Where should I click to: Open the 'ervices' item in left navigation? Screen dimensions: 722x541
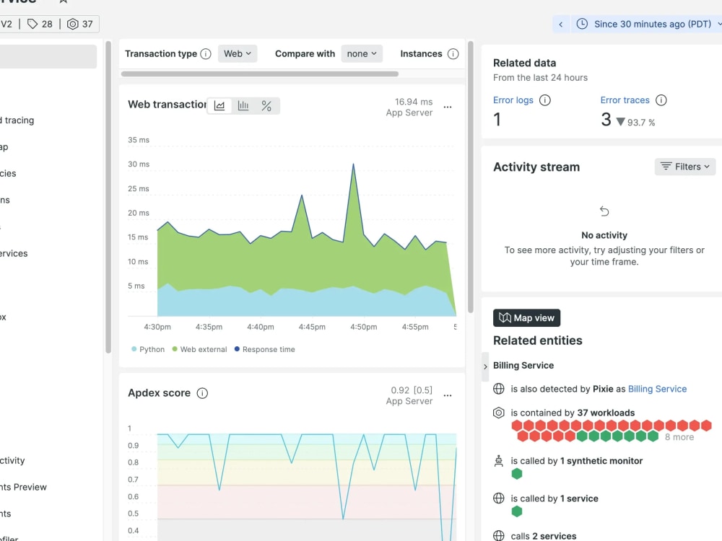(14, 253)
